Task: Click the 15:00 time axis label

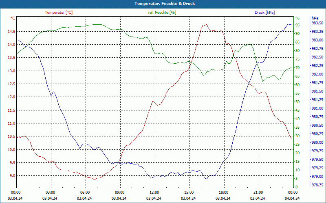Action: [188, 192]
